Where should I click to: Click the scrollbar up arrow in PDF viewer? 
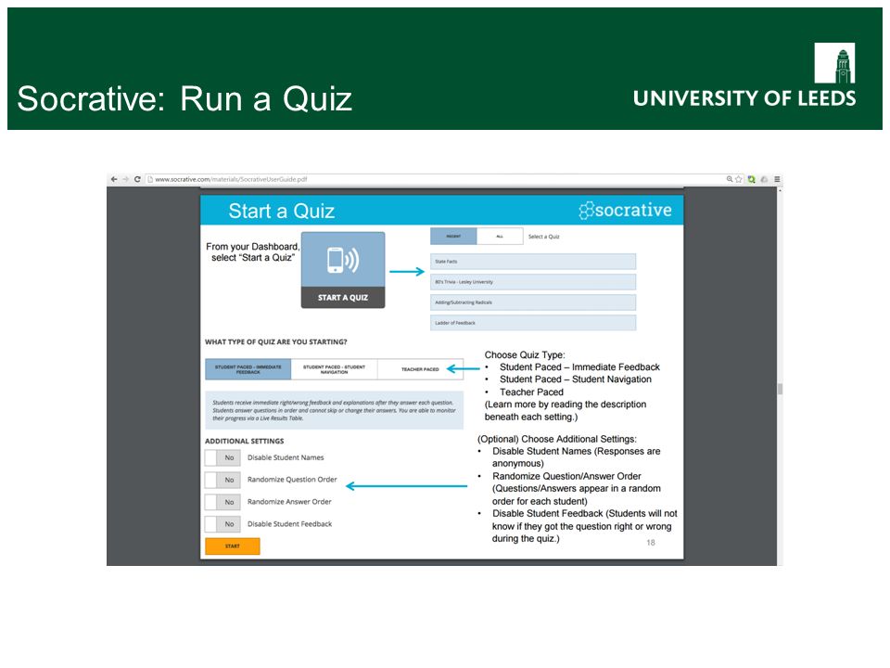click(x=780, y=190)
